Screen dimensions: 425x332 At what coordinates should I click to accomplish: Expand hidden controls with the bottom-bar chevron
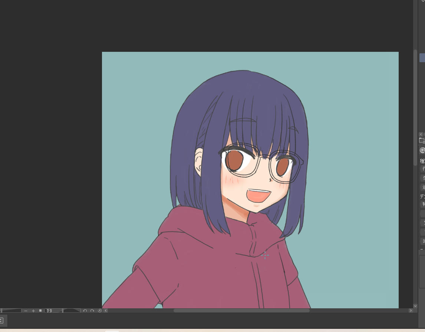point(106,311)
